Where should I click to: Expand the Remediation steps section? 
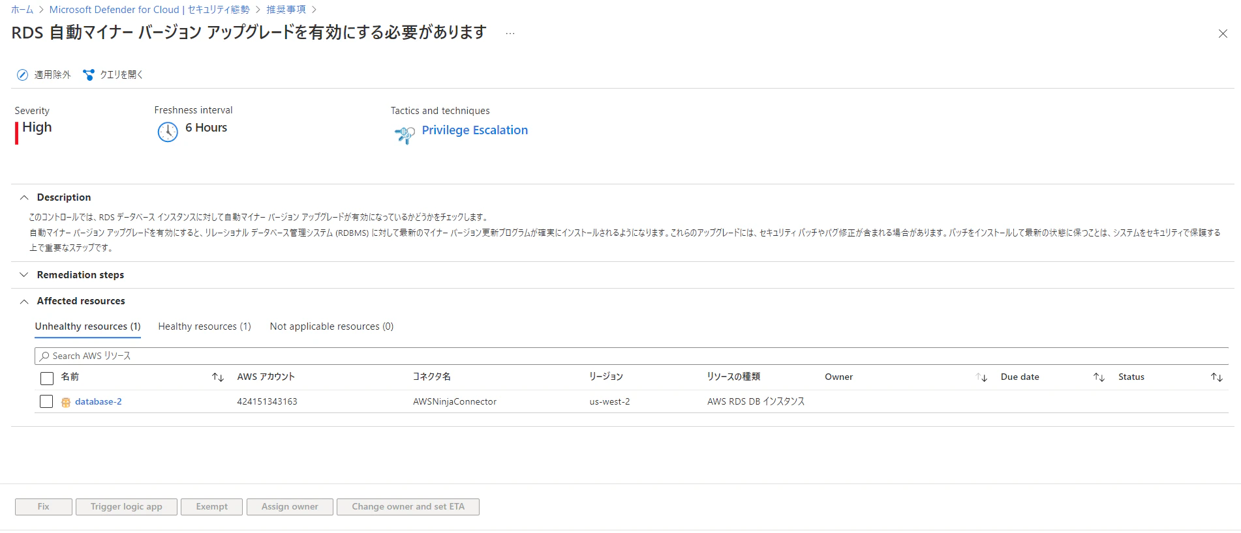tap(24, 275)
